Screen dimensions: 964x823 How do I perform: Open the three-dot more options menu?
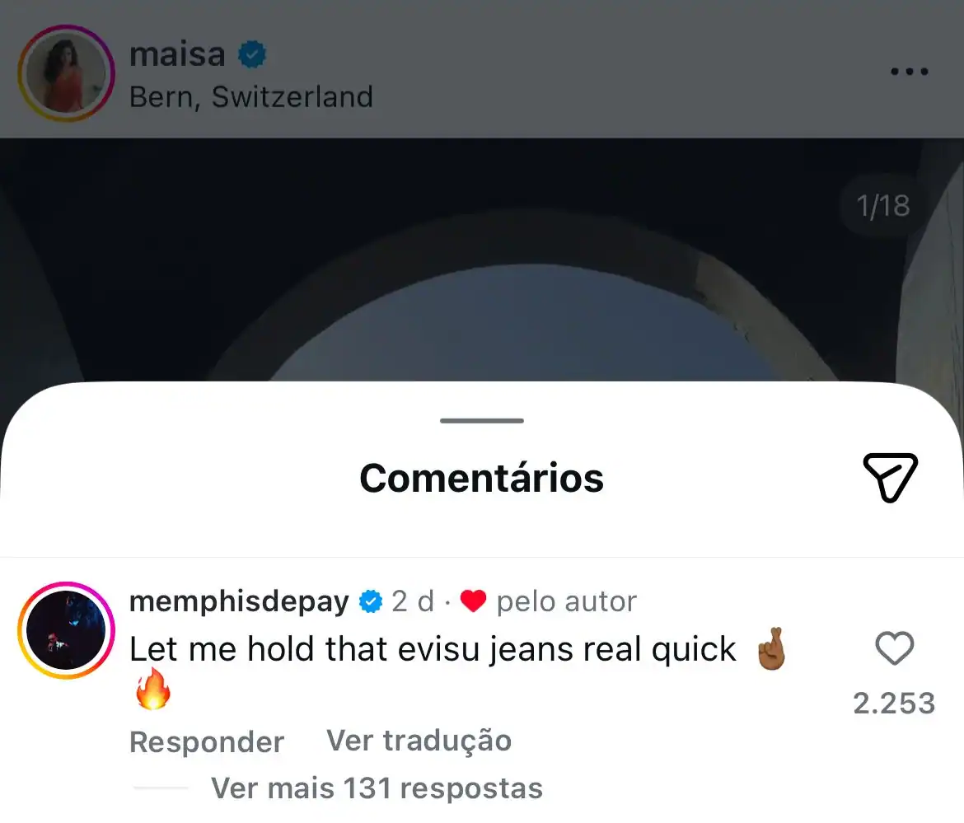(910, 72)
